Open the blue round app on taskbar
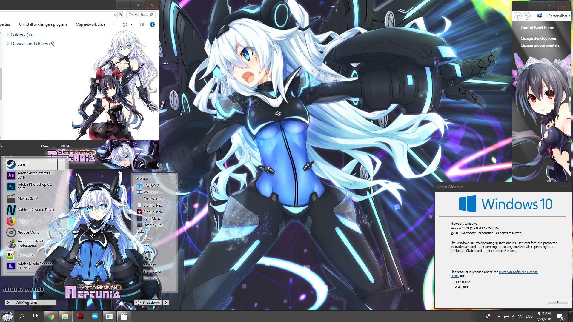The width and height of the screenshot is (573, 322). pyautogui.click(x=95, y=316)
